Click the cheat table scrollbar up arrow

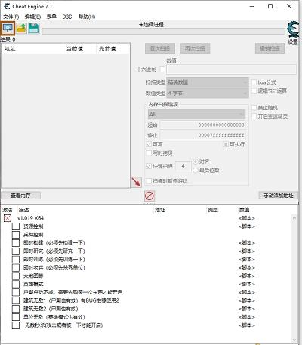coord(294,218)
